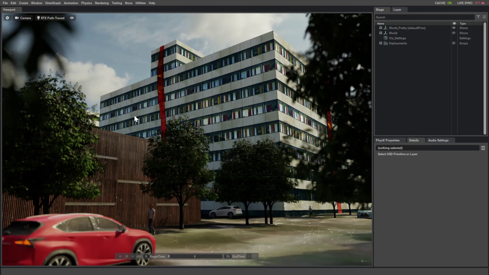The width and height of the screenshot is (489, 275).
Task: Switch to the Layer tab
Action: tap(397, 9)
